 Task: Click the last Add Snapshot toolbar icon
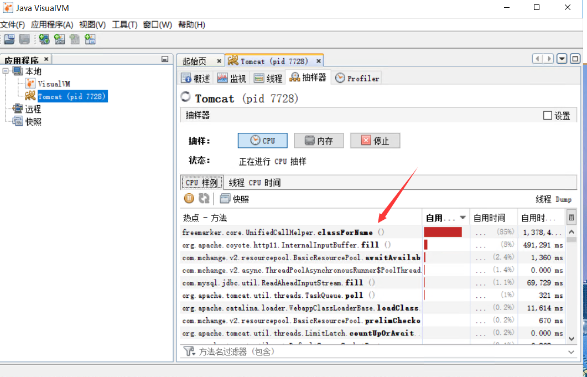click(x=90, y=39)
